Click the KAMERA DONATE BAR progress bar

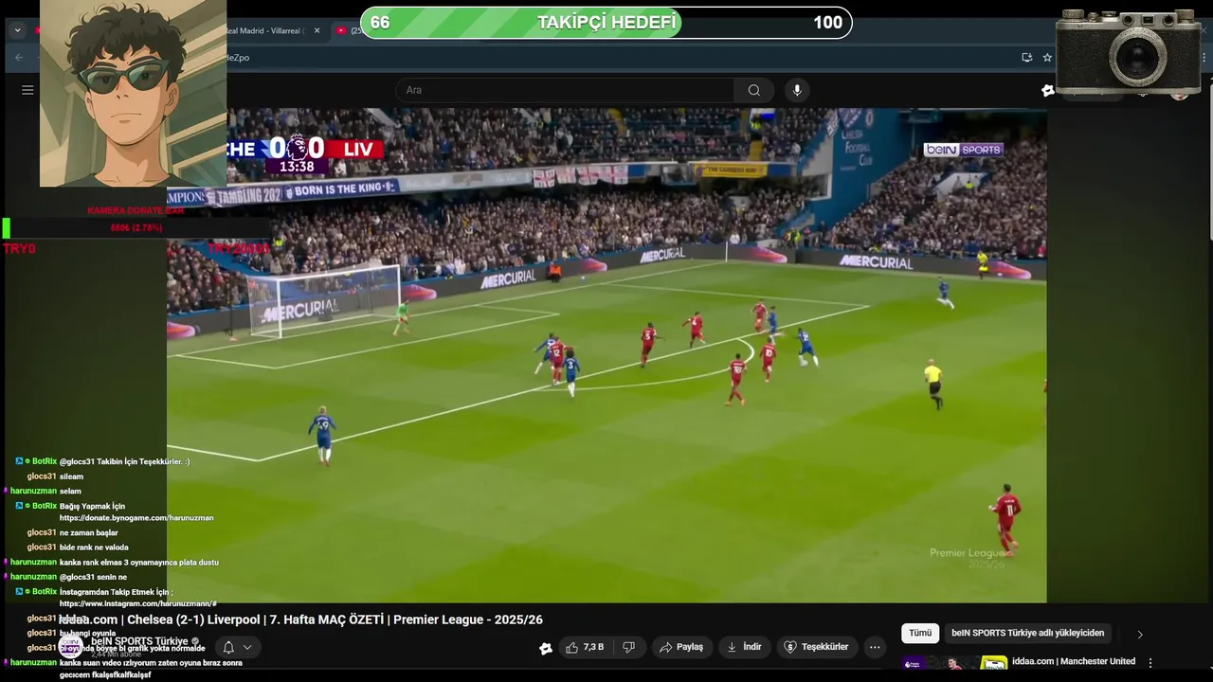[136, 228]
